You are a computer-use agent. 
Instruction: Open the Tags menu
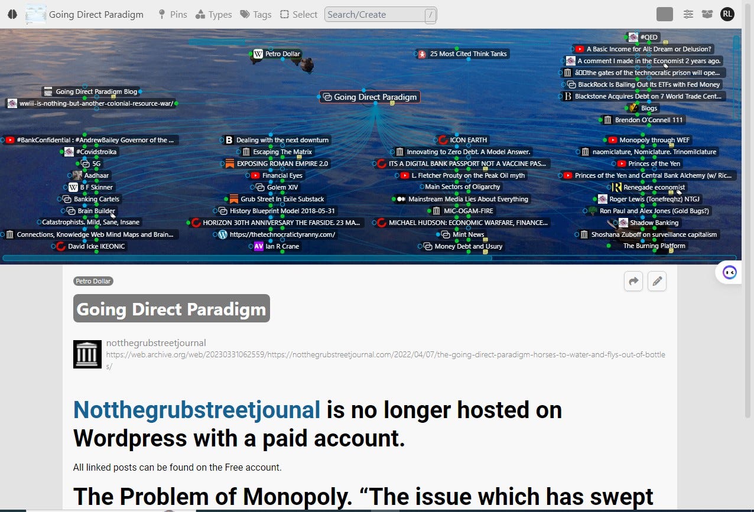256,14
